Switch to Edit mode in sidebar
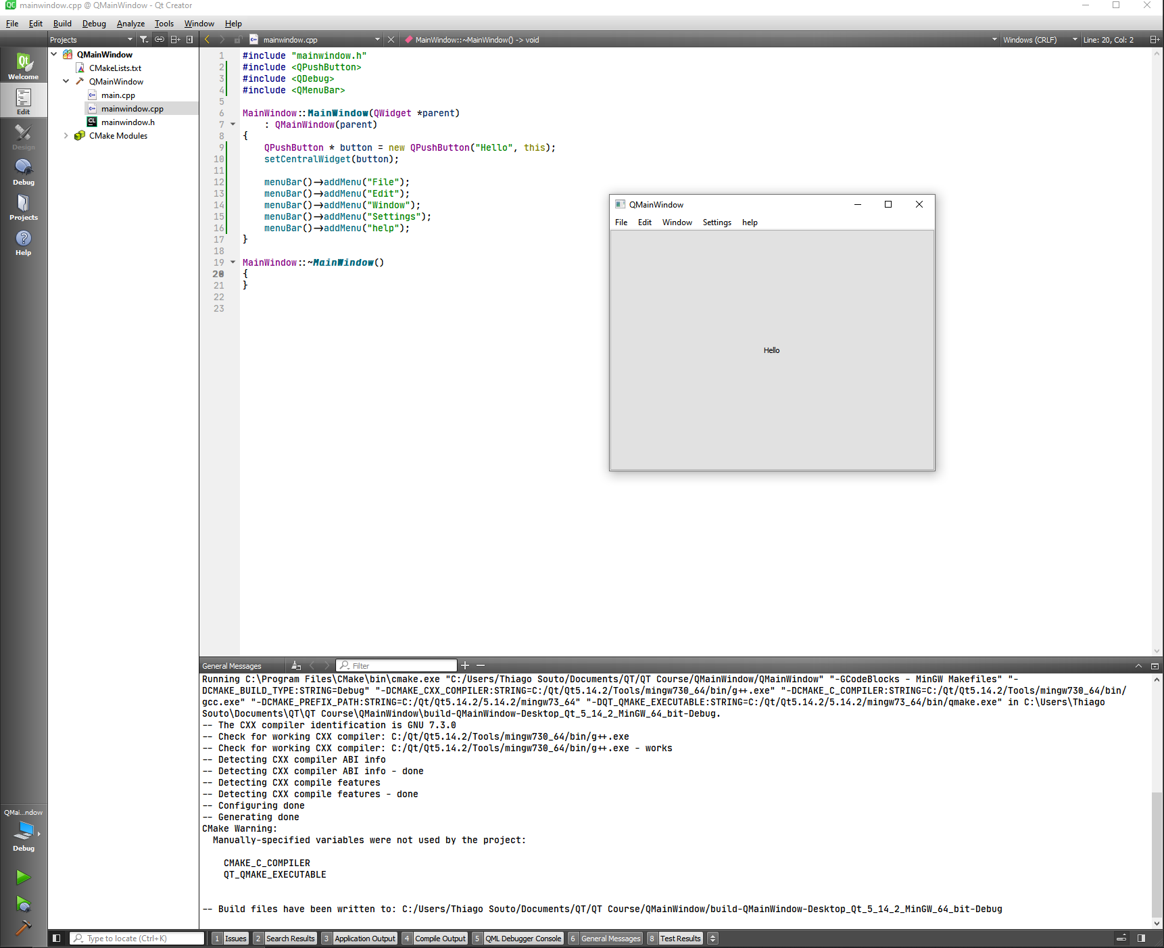 (24, 101)
